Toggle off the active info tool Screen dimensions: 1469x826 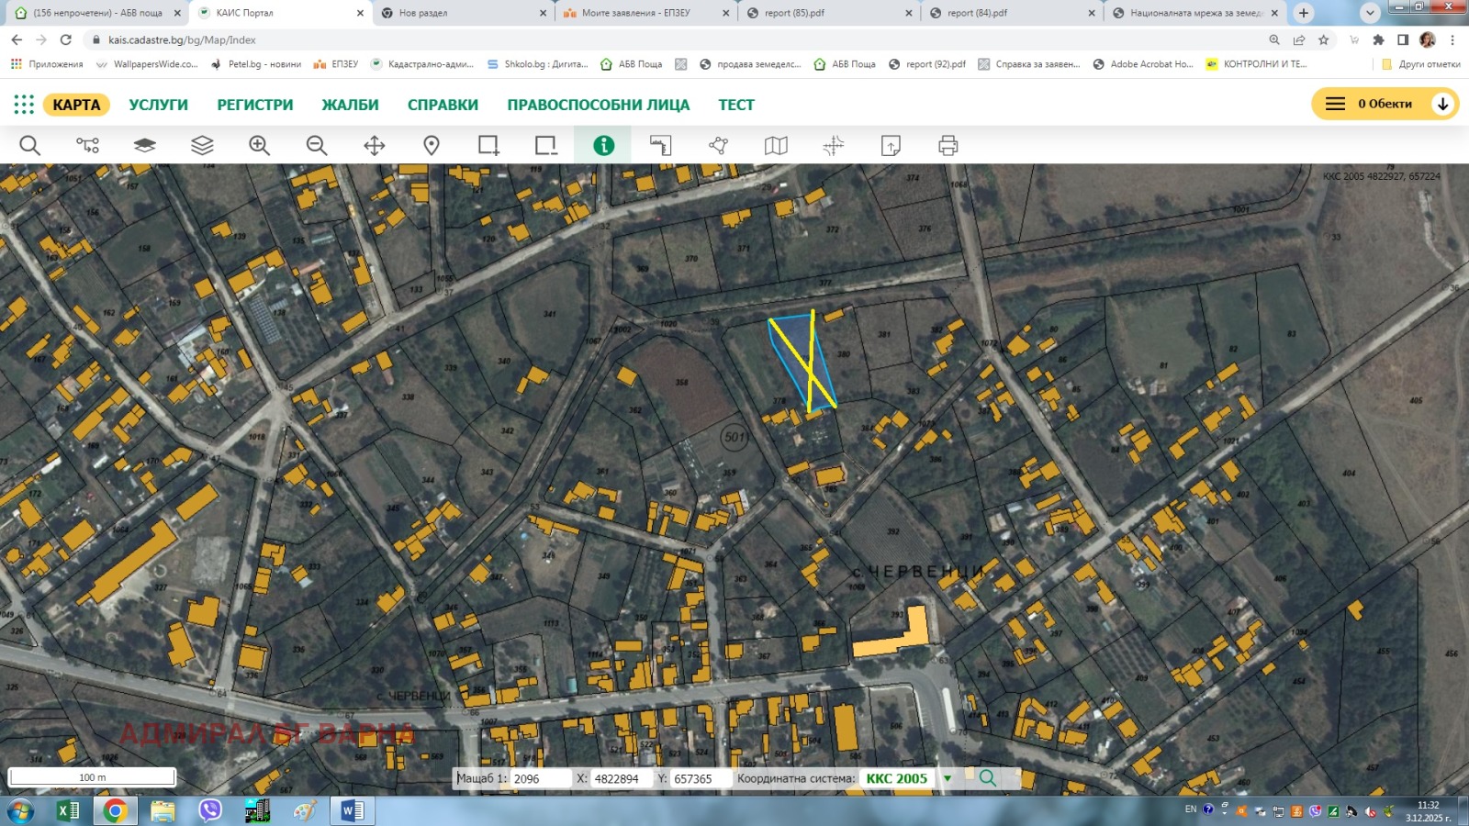pyautogui.click(x=603, y=144)
